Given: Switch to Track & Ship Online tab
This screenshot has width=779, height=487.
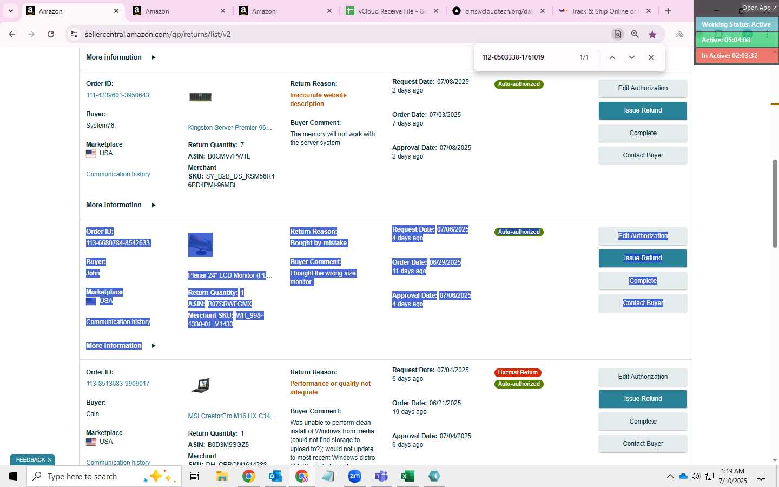Looking at the screenshot, I should (605, 11).
